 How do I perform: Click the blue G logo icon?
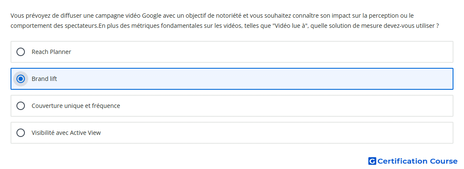[372, 161]
